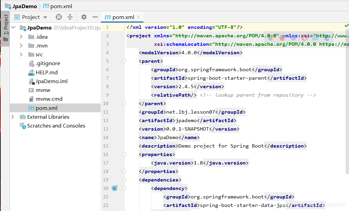Screen dimensions: 349x211
Task: Click the Scratches and Consoles icon
Action: 23,126
